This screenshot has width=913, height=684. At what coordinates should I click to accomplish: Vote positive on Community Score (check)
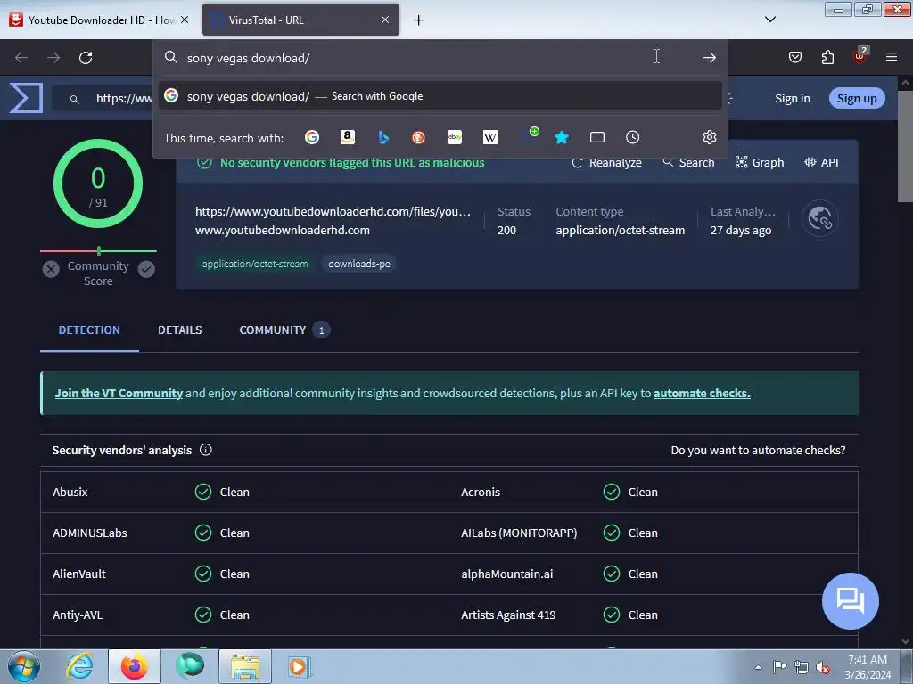click(147, 269)
